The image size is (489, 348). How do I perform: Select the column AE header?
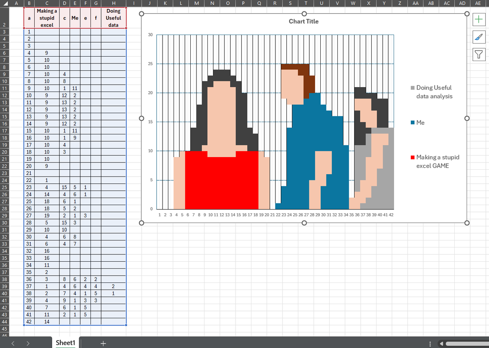point(478,3)
